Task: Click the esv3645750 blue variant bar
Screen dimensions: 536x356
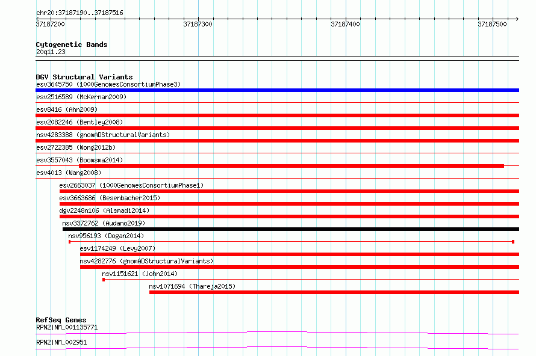Action: [x=277, y=90]
